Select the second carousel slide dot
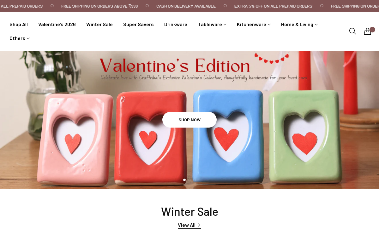The height and width of the screenshot is (252, 379). point(189,180)
